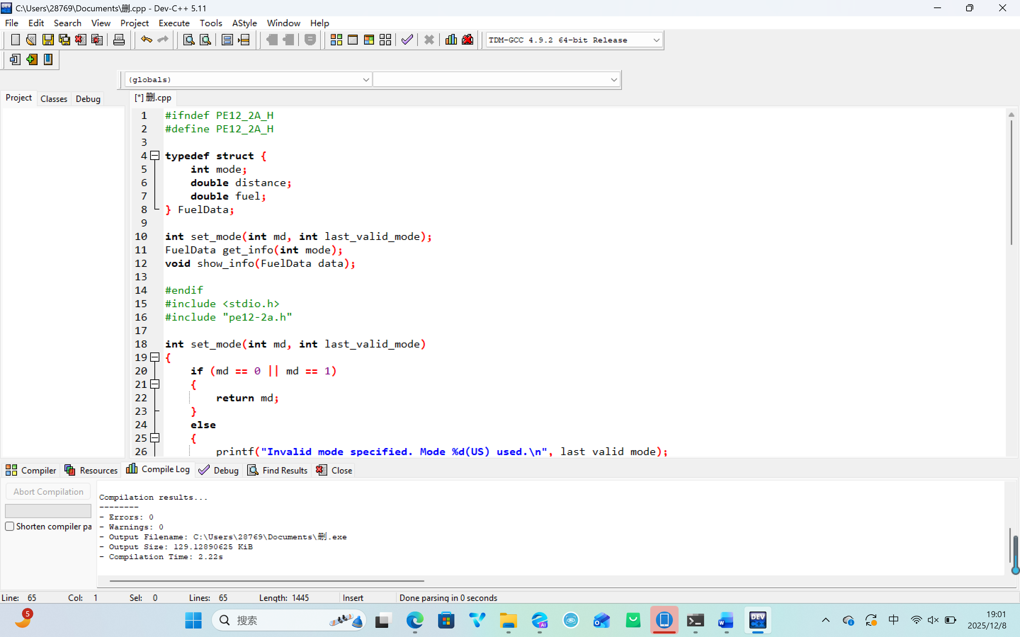
Task: Collapse the function body fold at line 19
Action: click(x=155, y=357)
